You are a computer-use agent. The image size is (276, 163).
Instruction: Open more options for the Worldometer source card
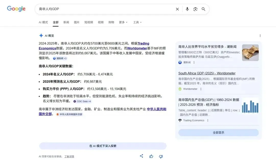[201, 89]
